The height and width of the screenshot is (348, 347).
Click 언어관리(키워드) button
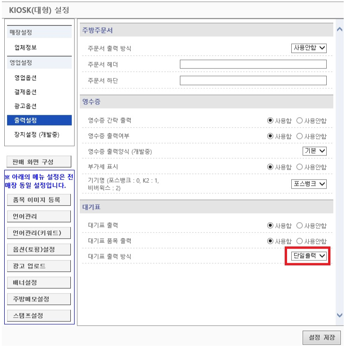(x=39, y=233)
